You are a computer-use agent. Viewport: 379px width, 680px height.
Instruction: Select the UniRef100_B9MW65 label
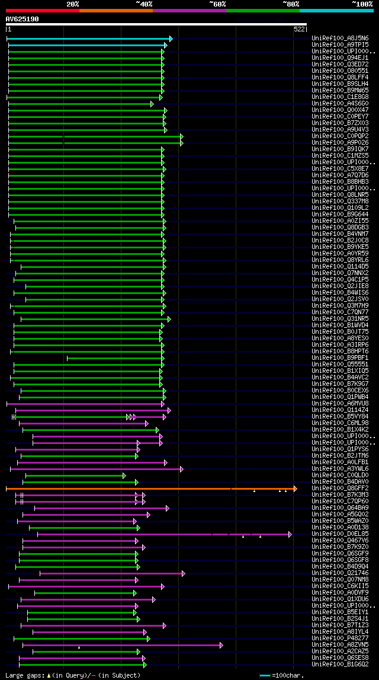[x=340, y=90]
